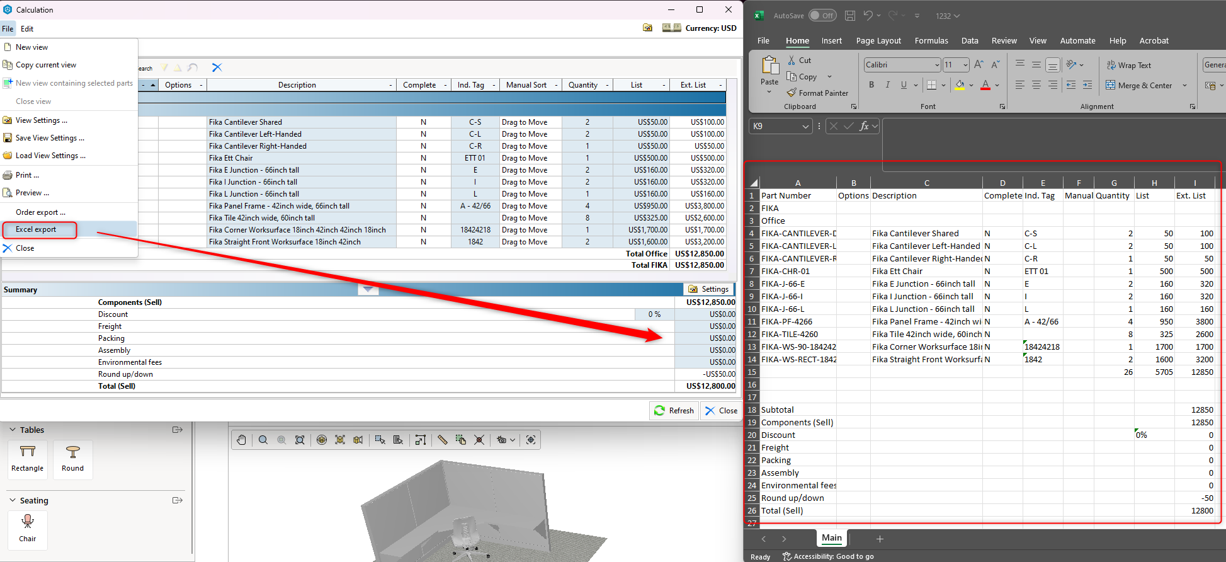Open the Font name Calibri dropdown
1226x562 pixels.
(x=937, y=65)
